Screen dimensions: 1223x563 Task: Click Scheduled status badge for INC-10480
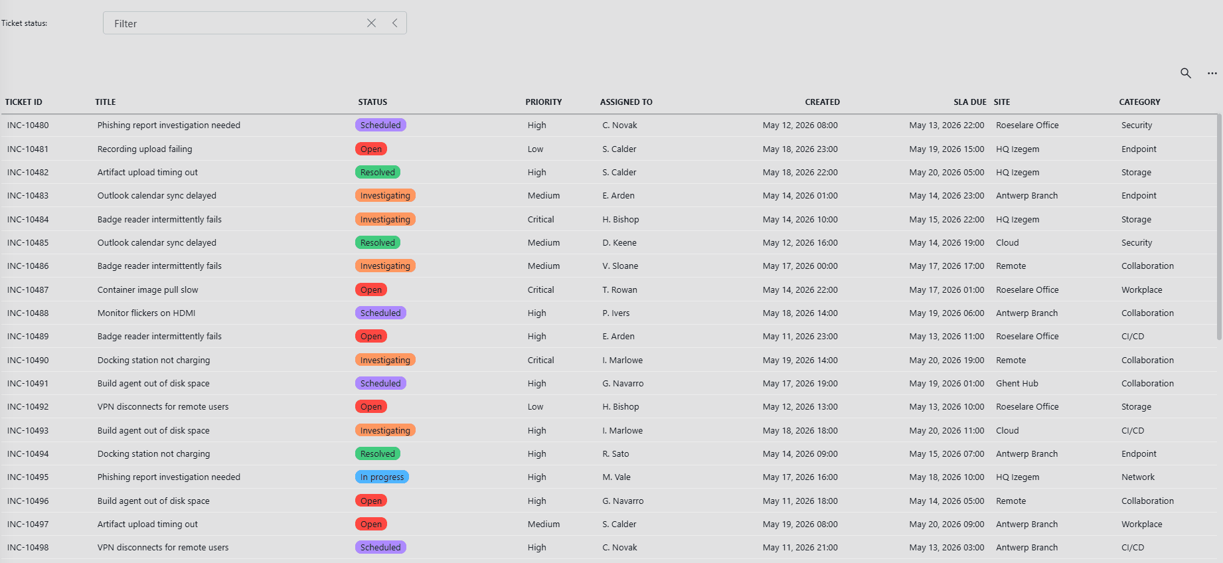[x=380, y=125]
